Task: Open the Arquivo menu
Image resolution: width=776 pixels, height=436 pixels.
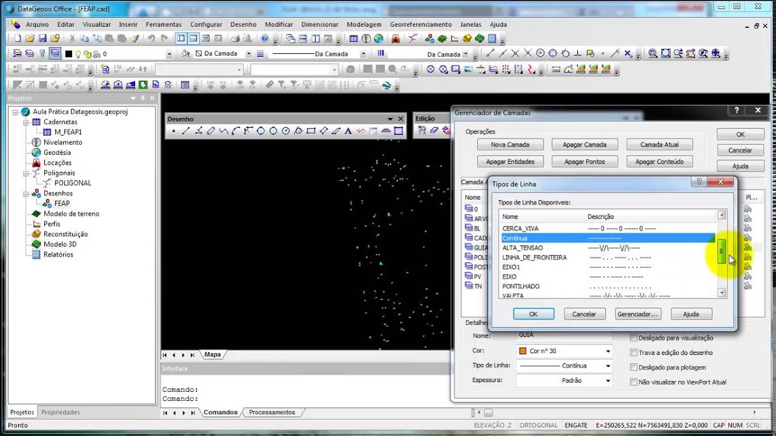Action: pos(38,24)
